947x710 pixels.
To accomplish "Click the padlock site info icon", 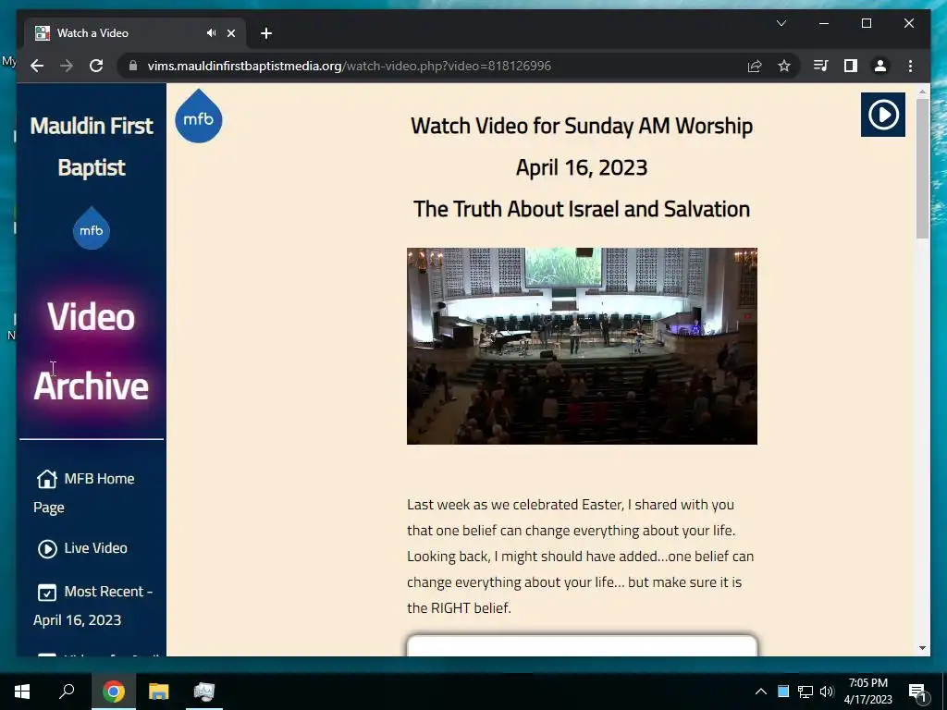I will pyautogui.click(x=133, y=66).
